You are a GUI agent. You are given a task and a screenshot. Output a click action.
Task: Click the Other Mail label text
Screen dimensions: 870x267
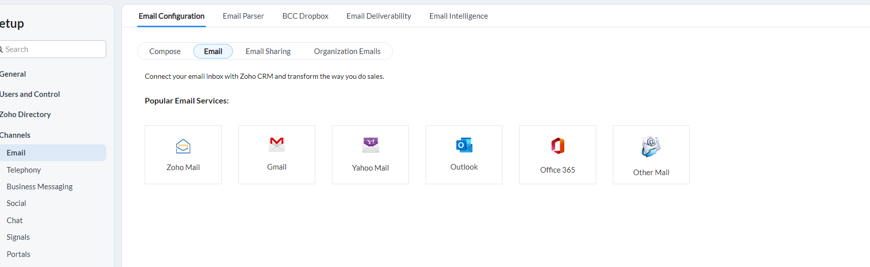(x=651, y=173)
